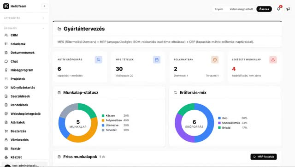Click the green Brigád legend swatch
This screenshot has width=295, height=167.
point(219,128)
